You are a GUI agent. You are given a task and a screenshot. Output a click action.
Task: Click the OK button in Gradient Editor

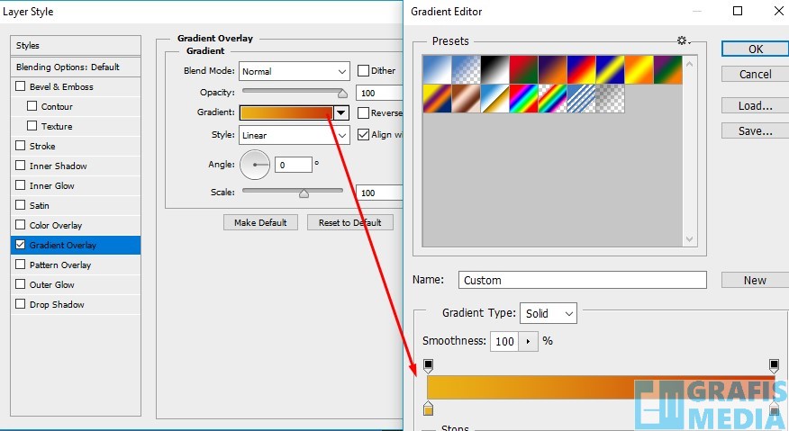pyautogui.click(x=755, y=49)
